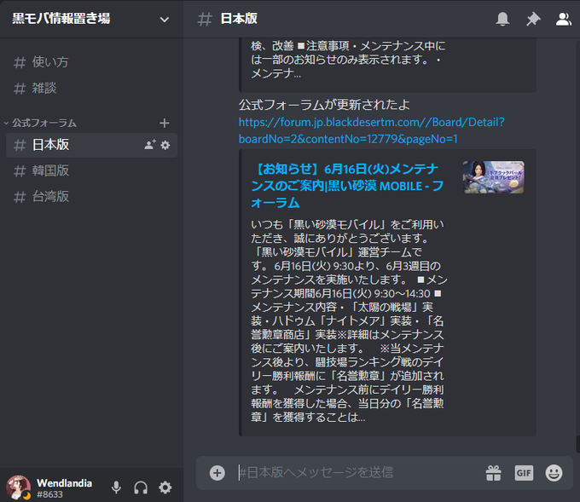Click the 公式フォーラムが更新されたよ message text
The height and width of the screenshot is (502, 580).
click(324, 105)
